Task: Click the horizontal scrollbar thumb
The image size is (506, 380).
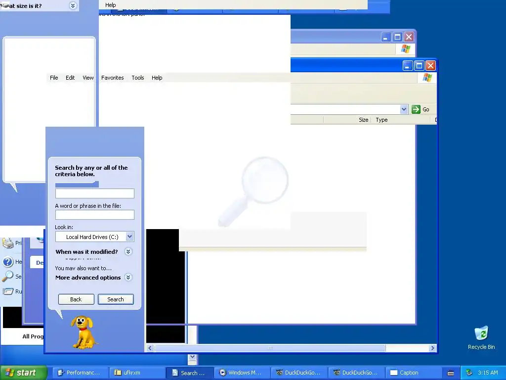Action: click(x=270, y=348)
